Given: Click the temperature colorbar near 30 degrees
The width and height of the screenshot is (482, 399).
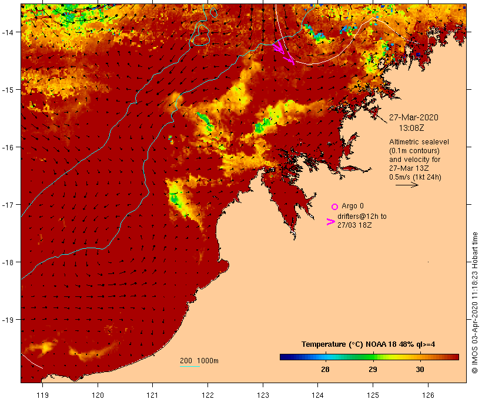Looking at the screenshot, I should click(420, 357).
